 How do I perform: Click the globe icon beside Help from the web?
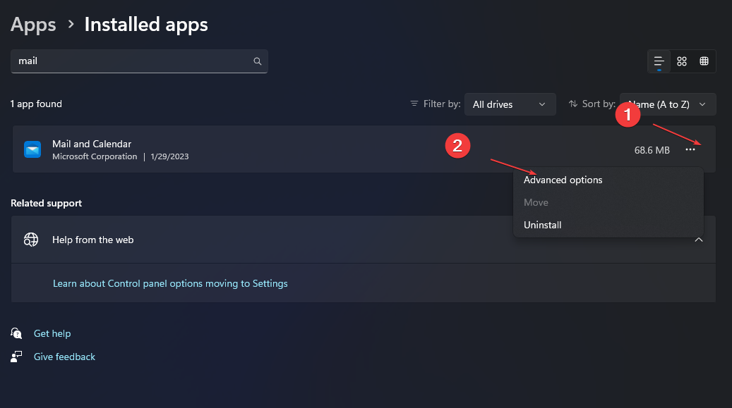click(31, 240)
